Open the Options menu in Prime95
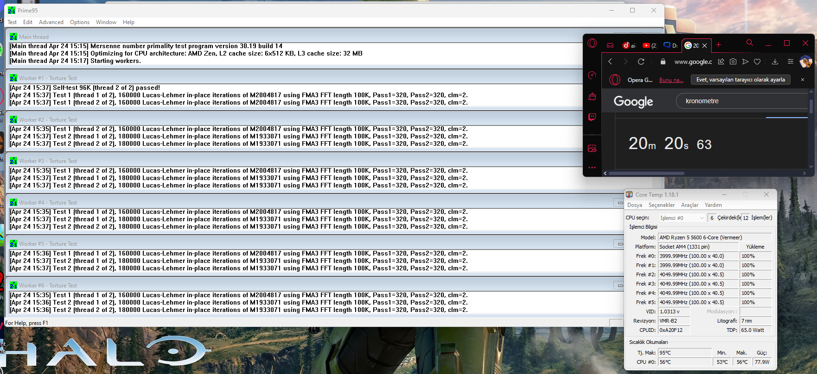This screenshot has height=374, width=817. [x=80, y=22]
